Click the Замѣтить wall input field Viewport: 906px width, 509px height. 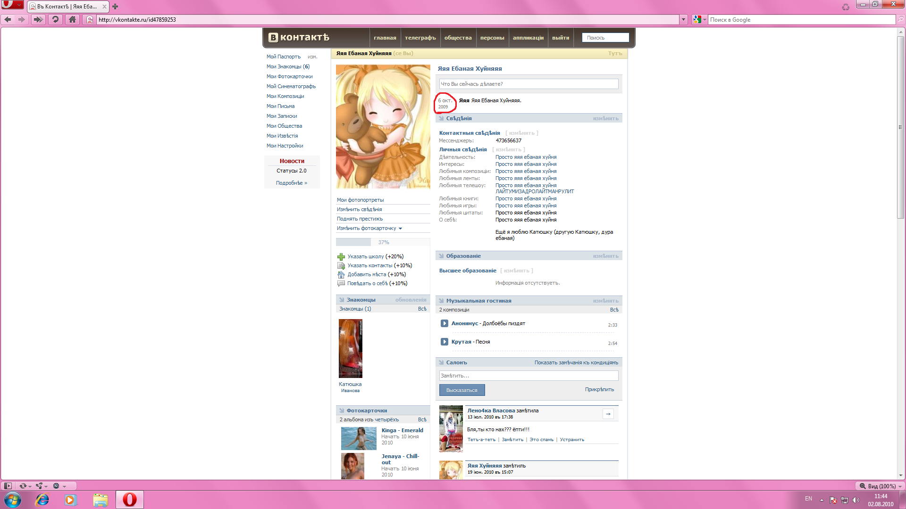528,376
